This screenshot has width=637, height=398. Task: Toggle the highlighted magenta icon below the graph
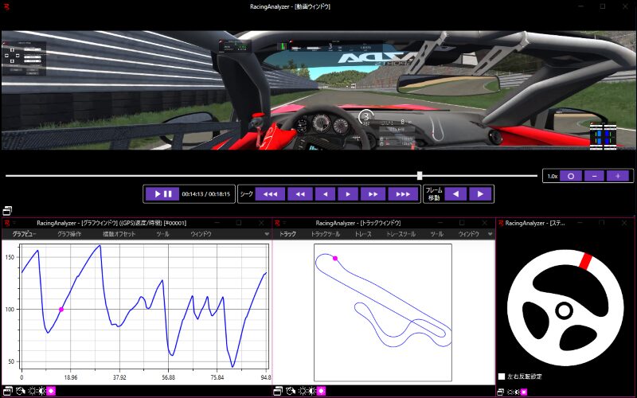(51, 391)
